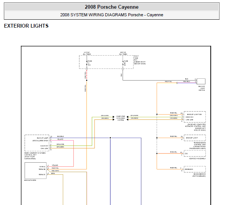This screenshot has width=227, height=205.
Task: Click the 'GEAR BOX ASSEMBLY' label
Action: click(197, 158)
